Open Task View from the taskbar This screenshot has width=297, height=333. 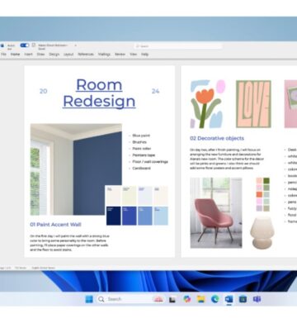tap(172, 299)
